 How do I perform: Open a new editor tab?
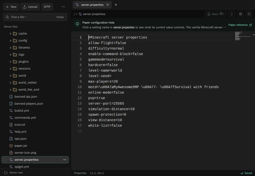116,5
